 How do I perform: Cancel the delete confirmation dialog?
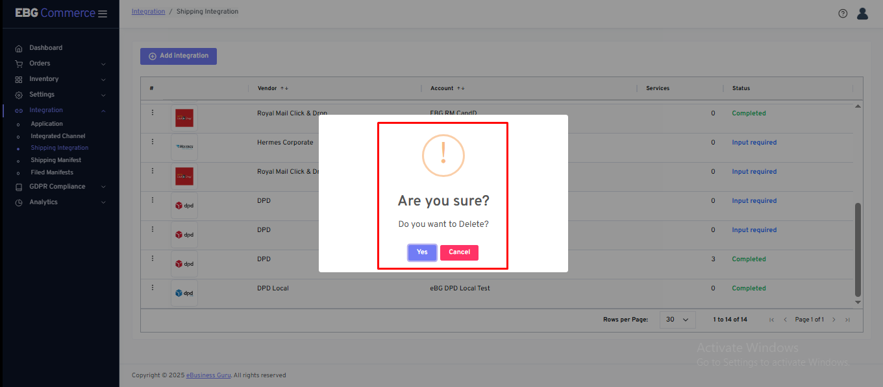click(x=459, y=252)
